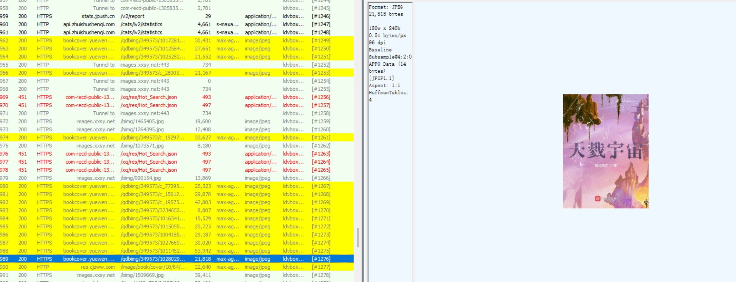Select session 979 /bimg/990154.jpg
The image size is (736, 282).
(x=177, y=178)
